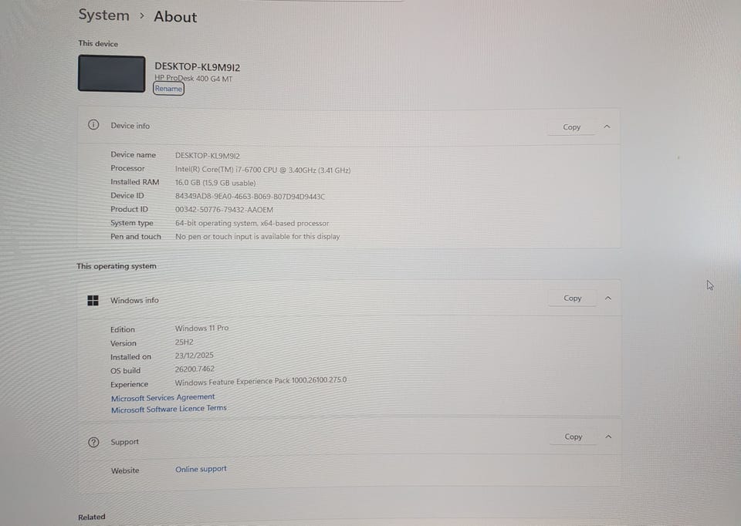
Task: Copy the Windows info details
Action: 572,298
